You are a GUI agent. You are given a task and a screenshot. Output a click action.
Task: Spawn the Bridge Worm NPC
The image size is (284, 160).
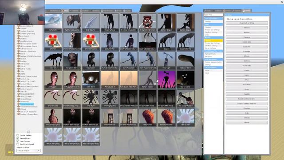tap(148, 23)
